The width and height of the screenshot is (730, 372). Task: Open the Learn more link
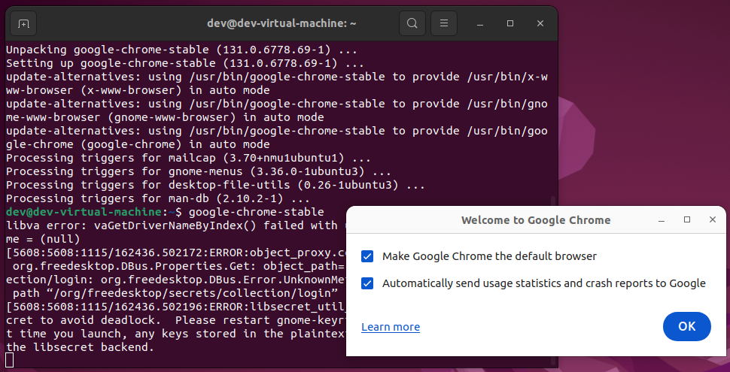391,327
